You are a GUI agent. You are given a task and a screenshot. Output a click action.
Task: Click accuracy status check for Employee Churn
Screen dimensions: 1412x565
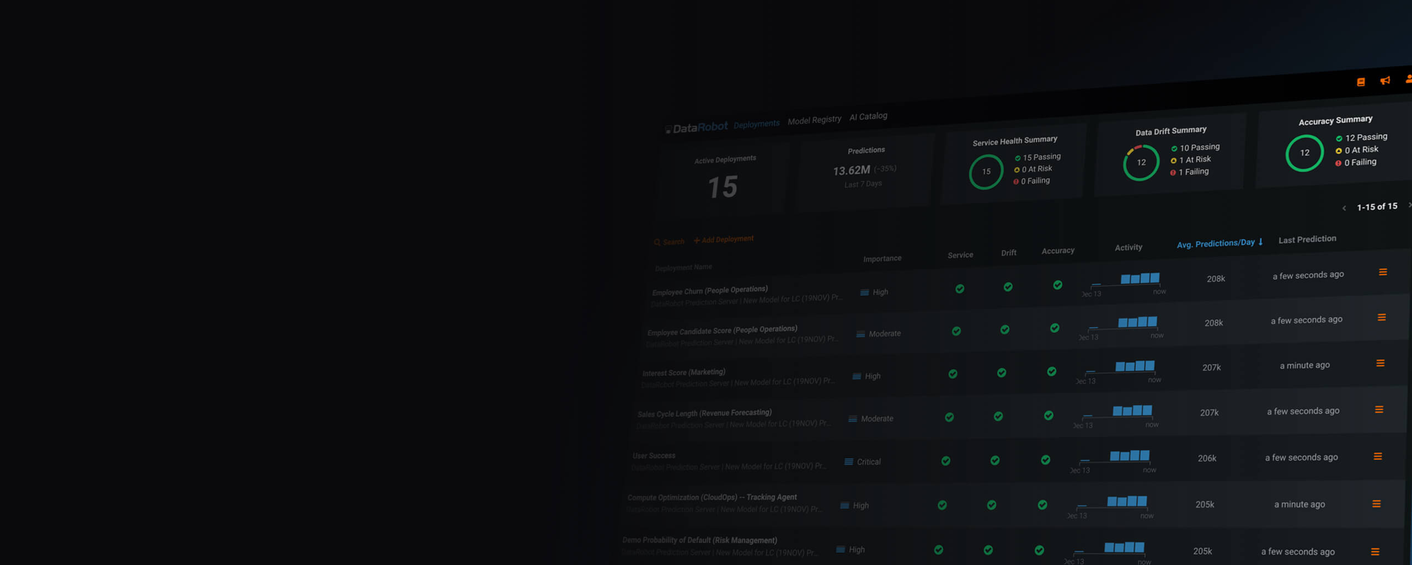[1057, 285]
